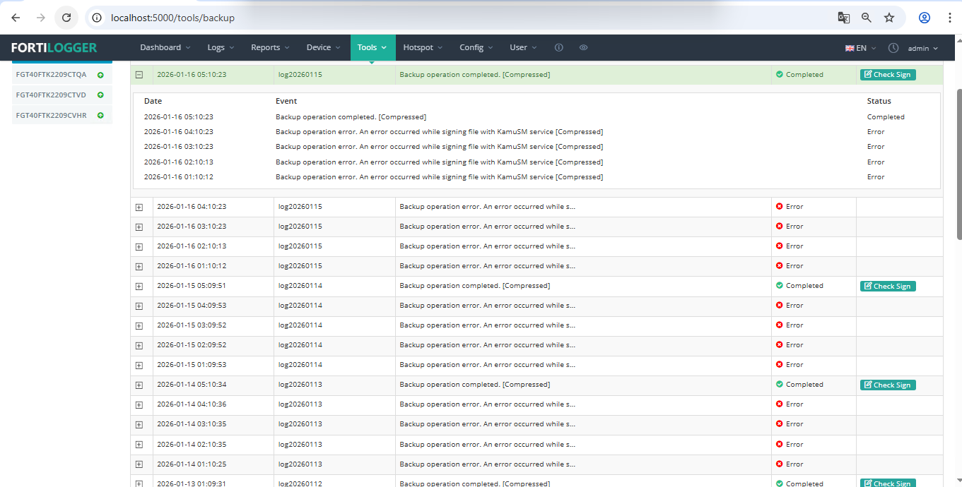The width and height of the screenshot is (962, 487).
Task: Expand the 2026-01-15 03:09:52 row
Action: tap(139, 325)
